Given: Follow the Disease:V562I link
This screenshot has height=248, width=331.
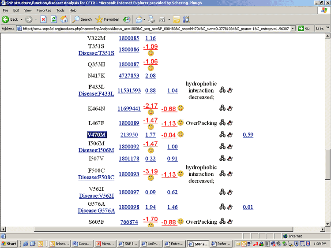Looking at the screenshot, I should point(96,196).
